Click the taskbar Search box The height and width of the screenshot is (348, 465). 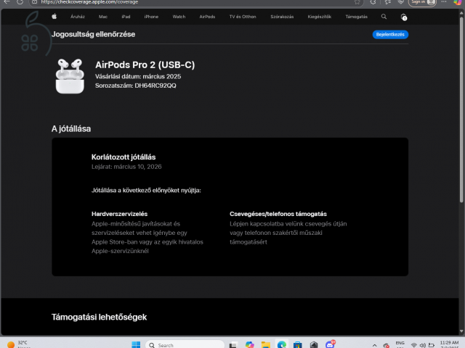tap(185, 345)
